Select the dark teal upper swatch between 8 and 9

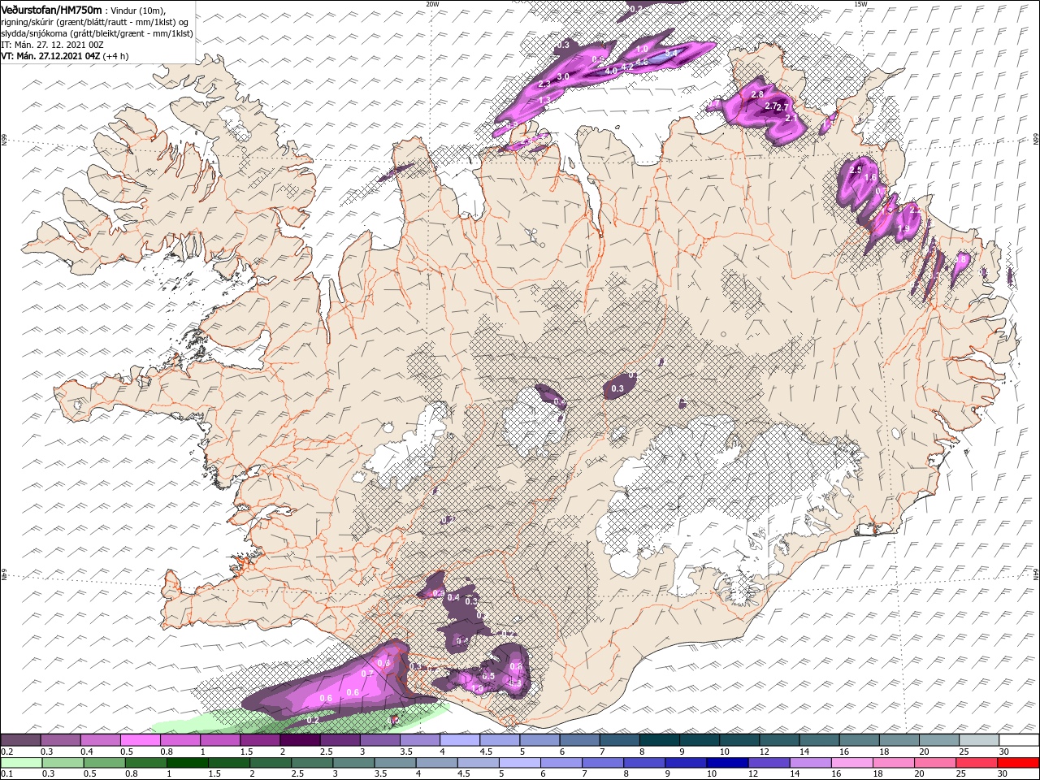click(660, 740)
